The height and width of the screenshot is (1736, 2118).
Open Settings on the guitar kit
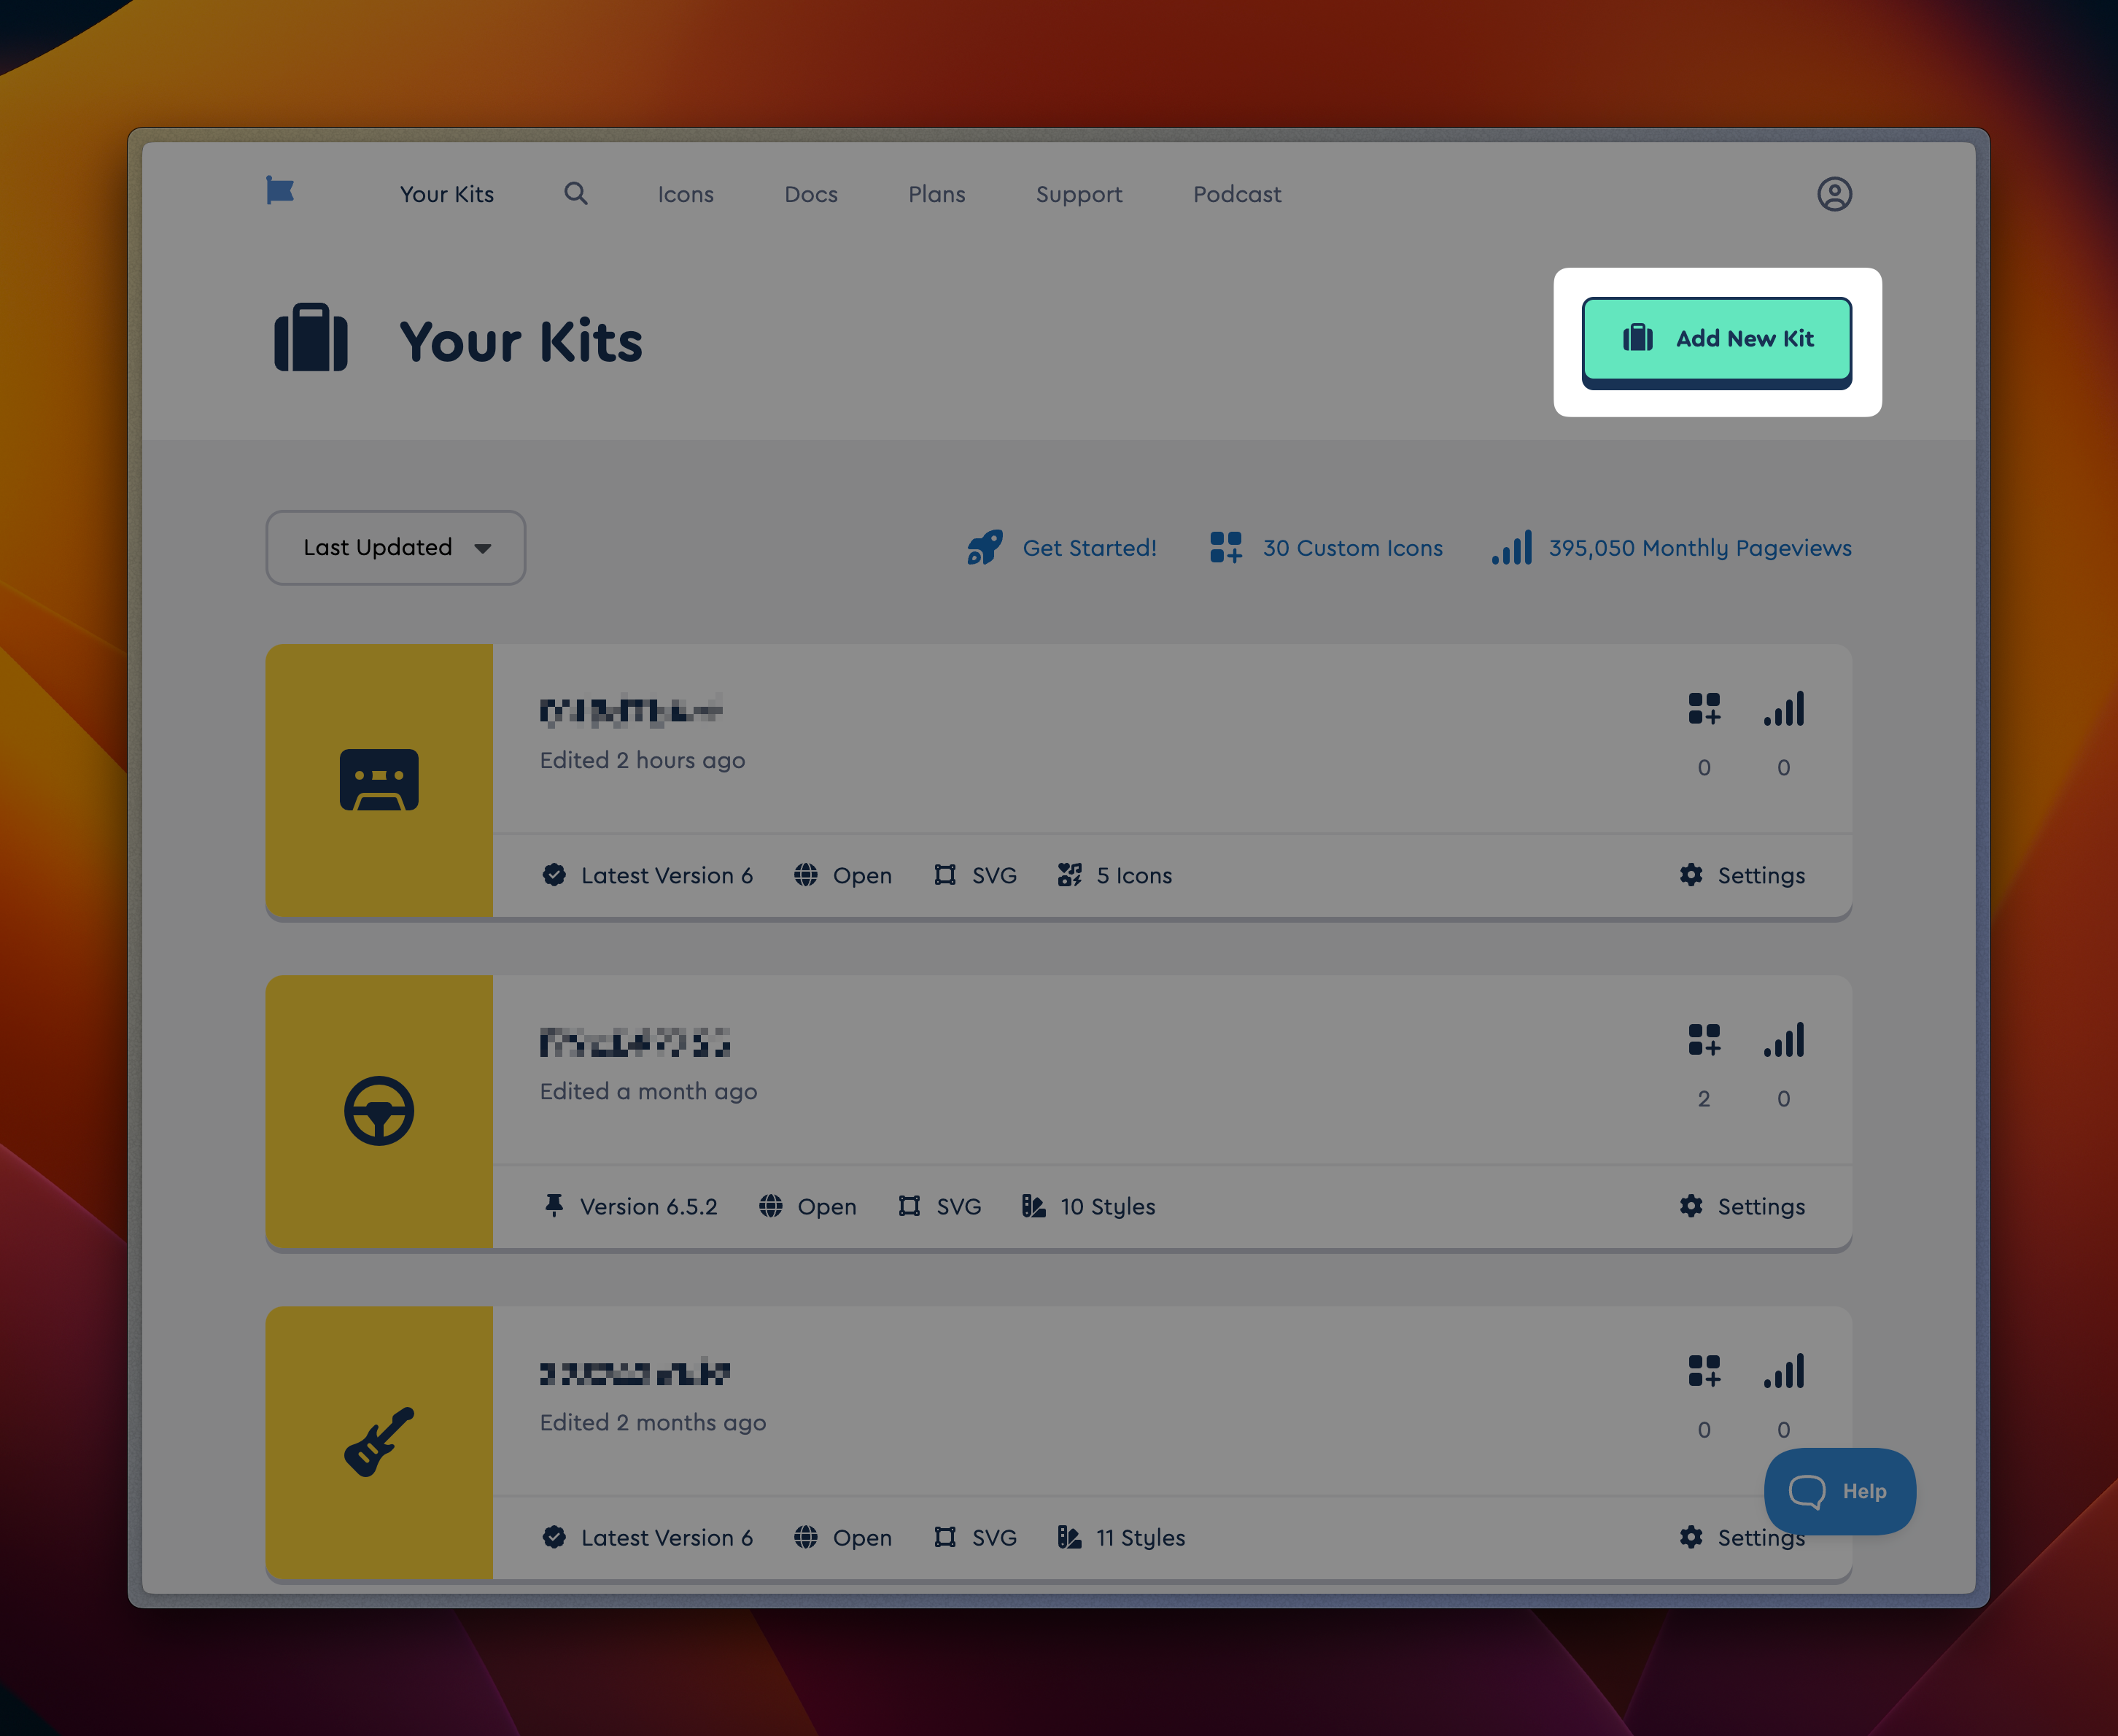tap(1742, 1537)
